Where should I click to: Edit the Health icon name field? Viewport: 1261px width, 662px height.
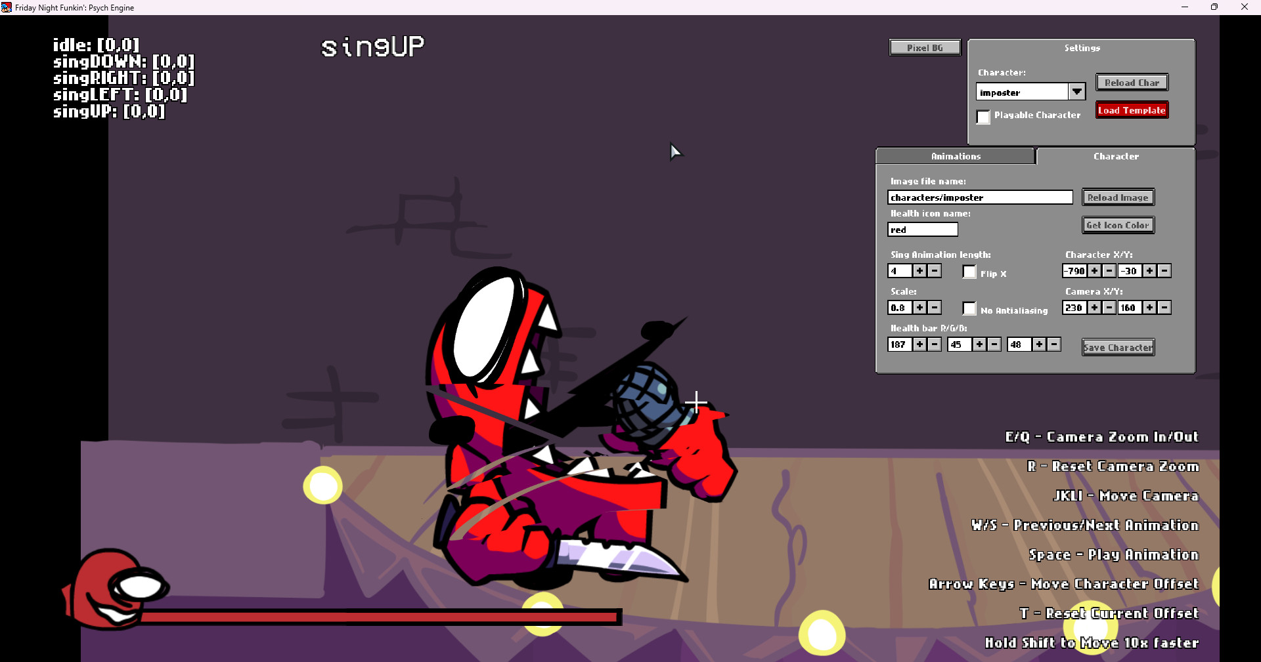(922, 229)
